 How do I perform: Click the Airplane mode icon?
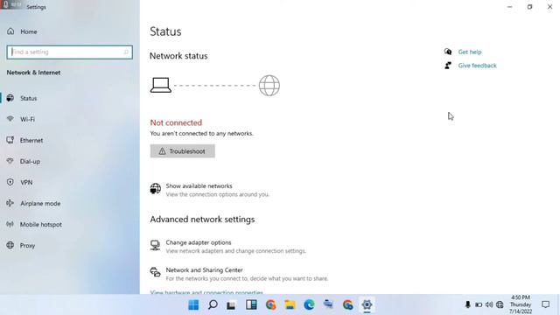pyautogui.click(x=10, y=203)
